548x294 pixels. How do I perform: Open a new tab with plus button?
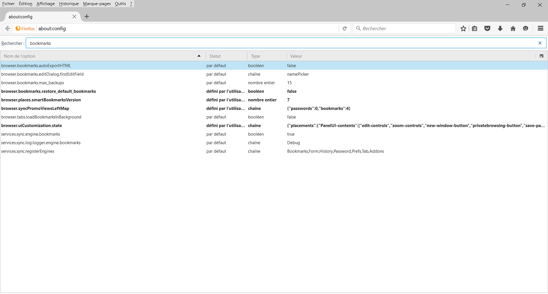pyautogui.click(x=86, y=17)
